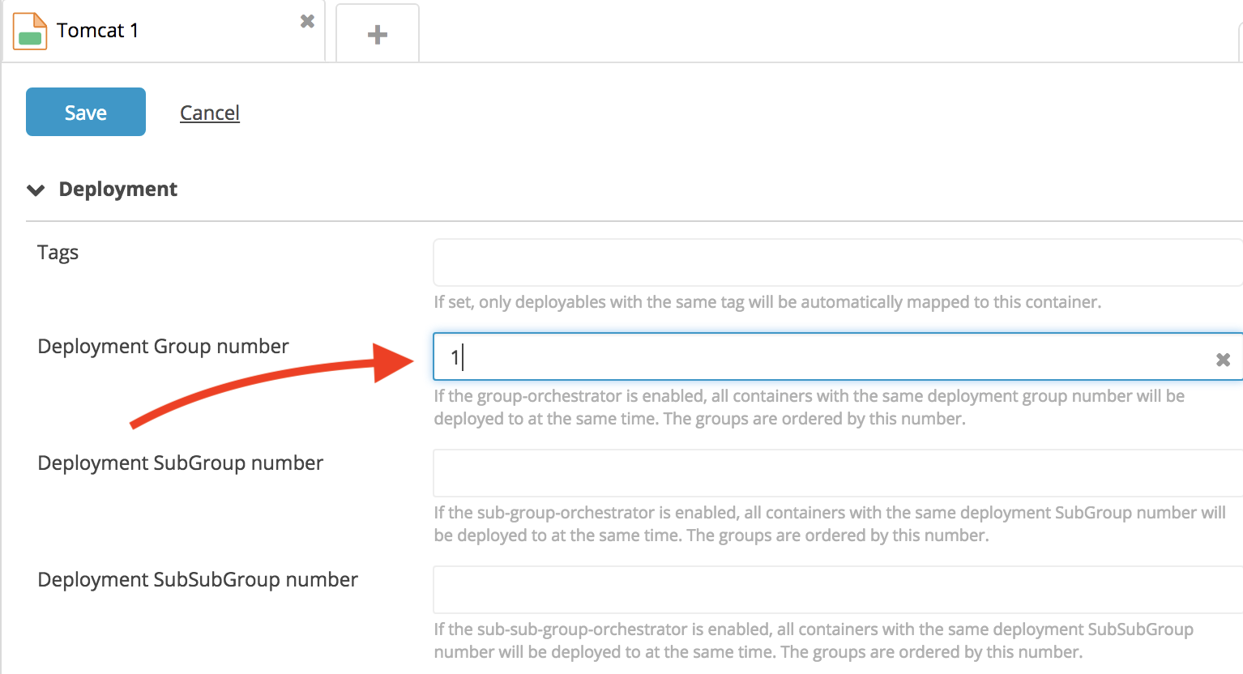Click the Deployment section heading
The height and width of the screenshot is (674, 1243).
pos(118,189)
